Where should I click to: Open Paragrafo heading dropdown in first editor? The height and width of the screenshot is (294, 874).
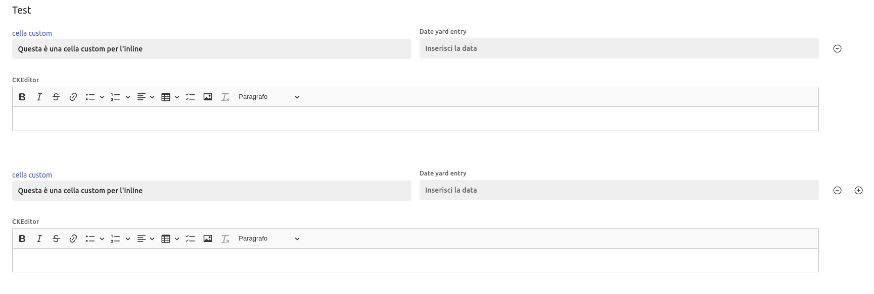269,97
